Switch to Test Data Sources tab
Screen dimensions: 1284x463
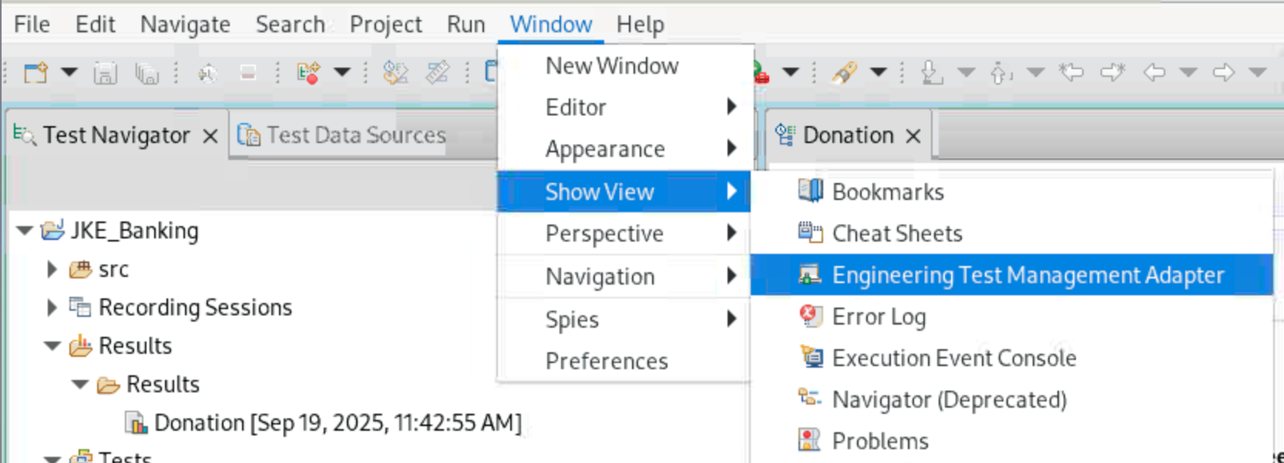[x=355, y=135]
